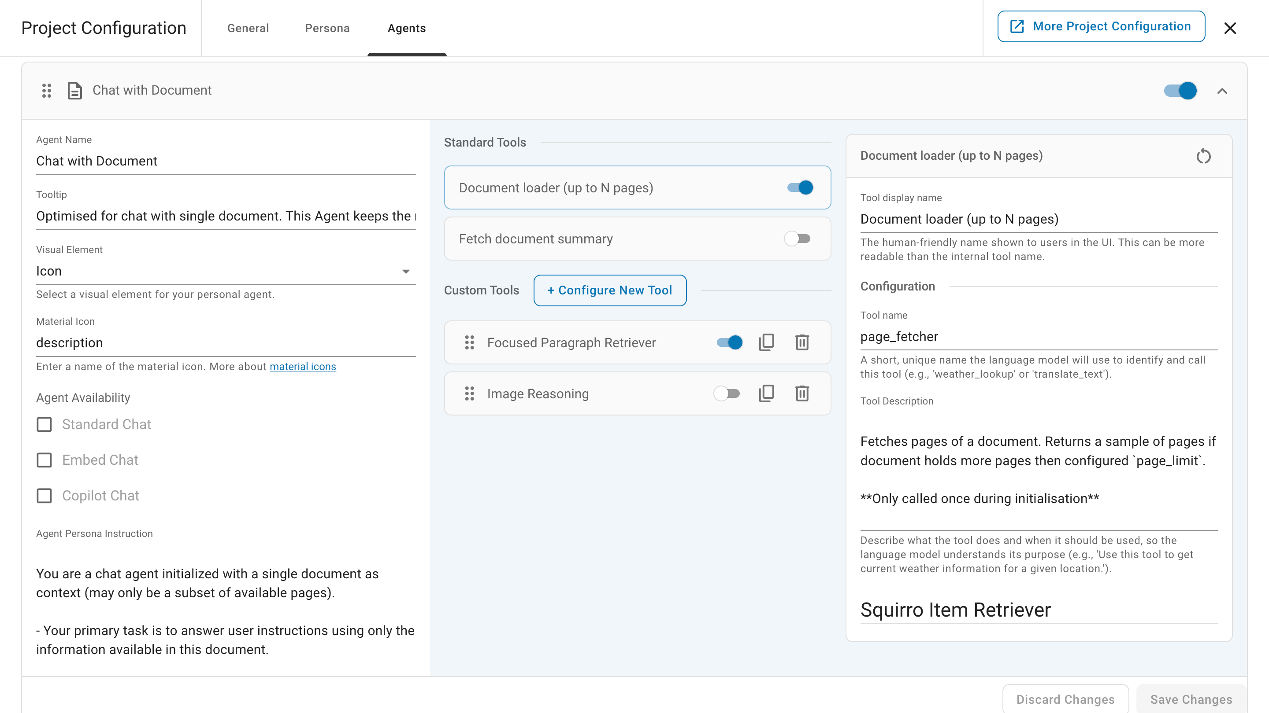Click the reset icon in Document loader panel
The height and width of the screenshot is (713, 1269).
(x=1203, y=157)
